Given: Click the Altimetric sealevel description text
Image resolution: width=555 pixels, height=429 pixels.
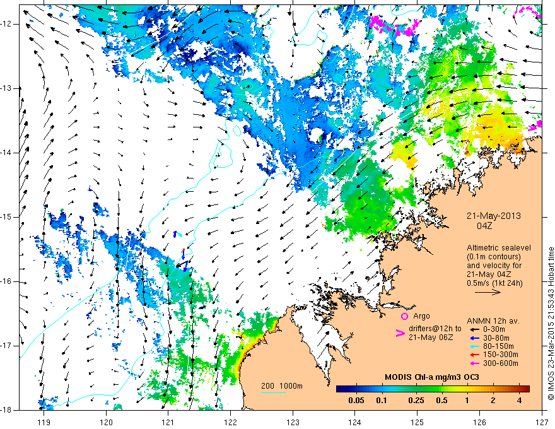Looking at the screenshot, I should 499,265.
